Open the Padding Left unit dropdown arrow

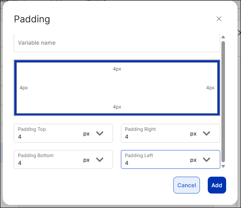pos(207,160)
